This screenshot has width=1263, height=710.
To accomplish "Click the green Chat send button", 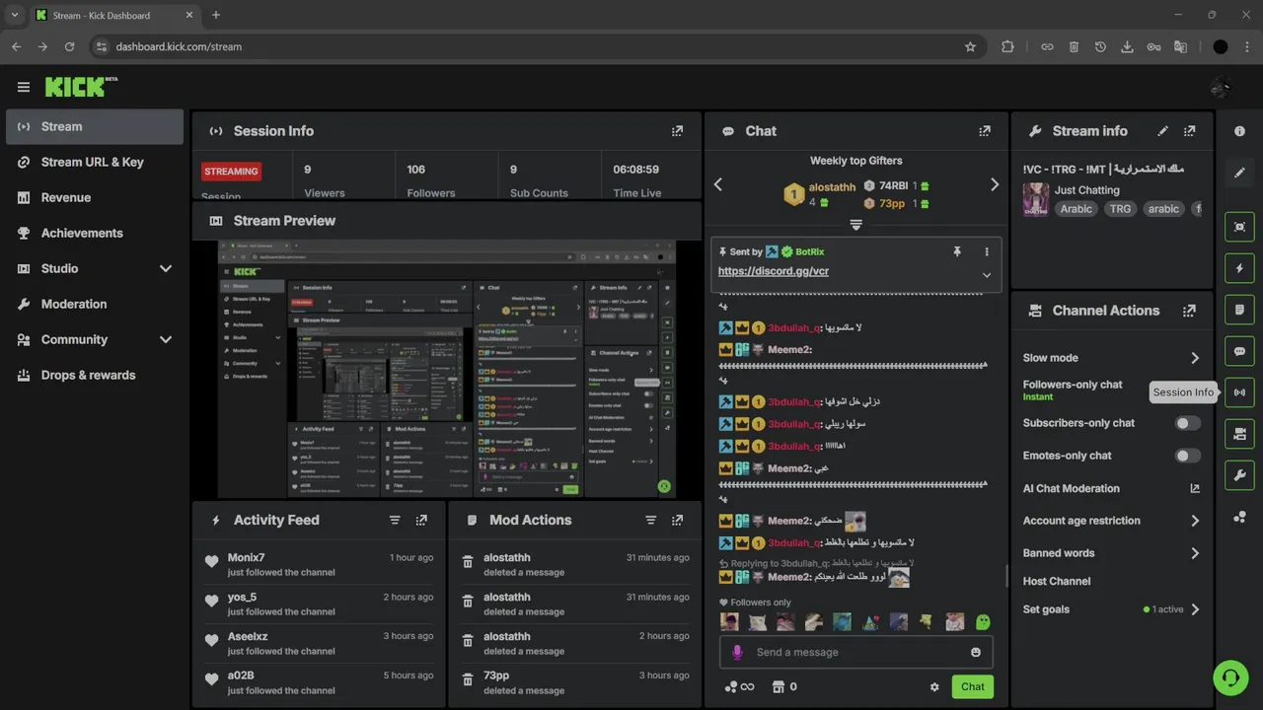I will coord(972,687).
